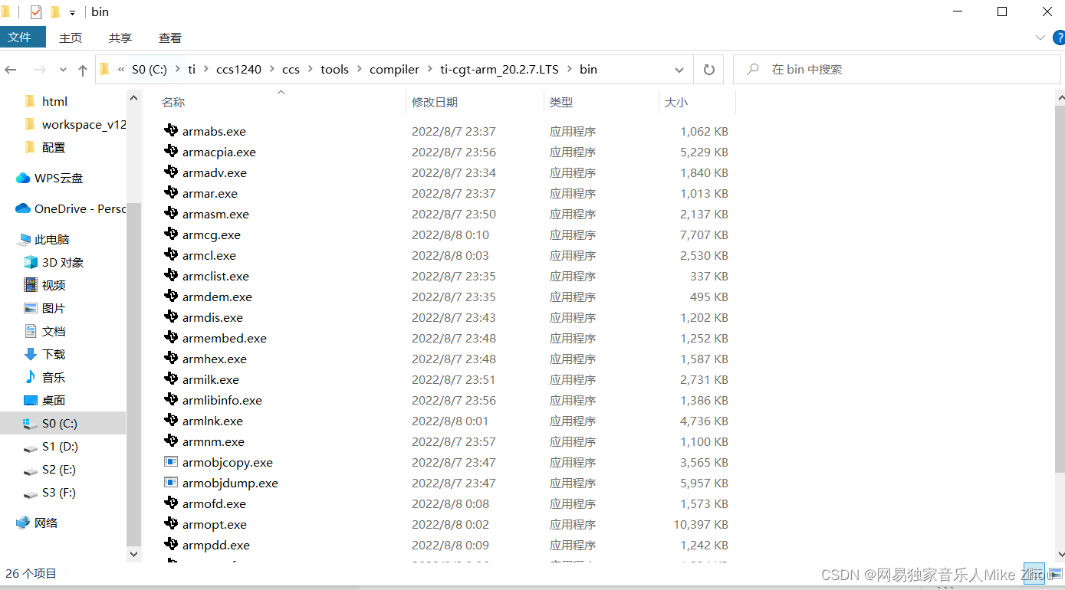Expand the chevron after compiler in path
This screenshot has height=590, width=1065.
430,69
